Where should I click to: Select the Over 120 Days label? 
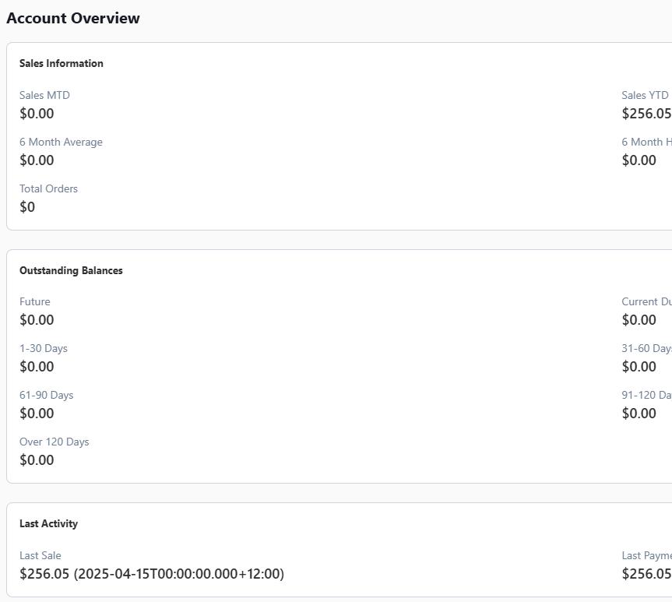[x=55, y=442]
